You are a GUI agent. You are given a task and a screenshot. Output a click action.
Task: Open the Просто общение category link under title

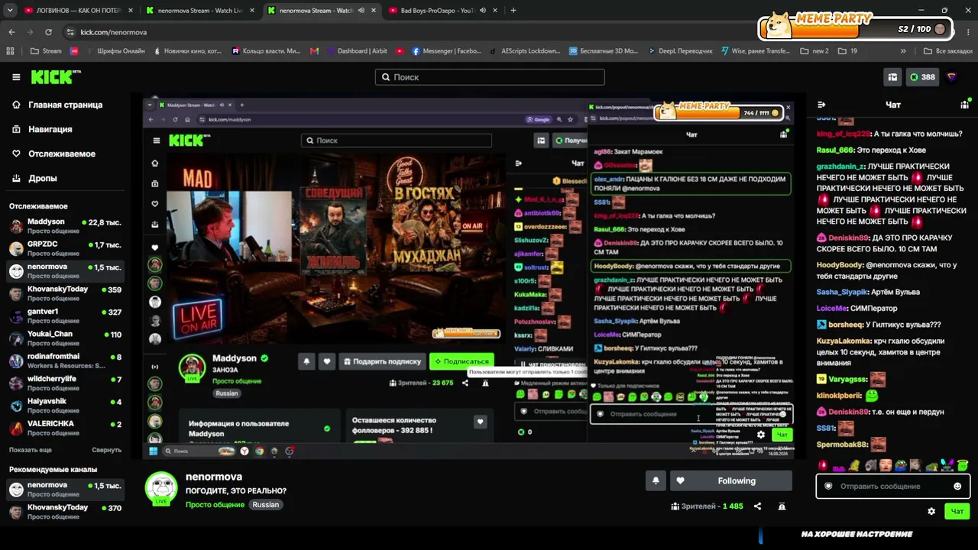tap(215, 505)
